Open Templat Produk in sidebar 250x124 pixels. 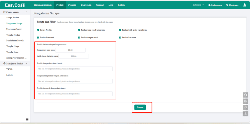(13, 35)
